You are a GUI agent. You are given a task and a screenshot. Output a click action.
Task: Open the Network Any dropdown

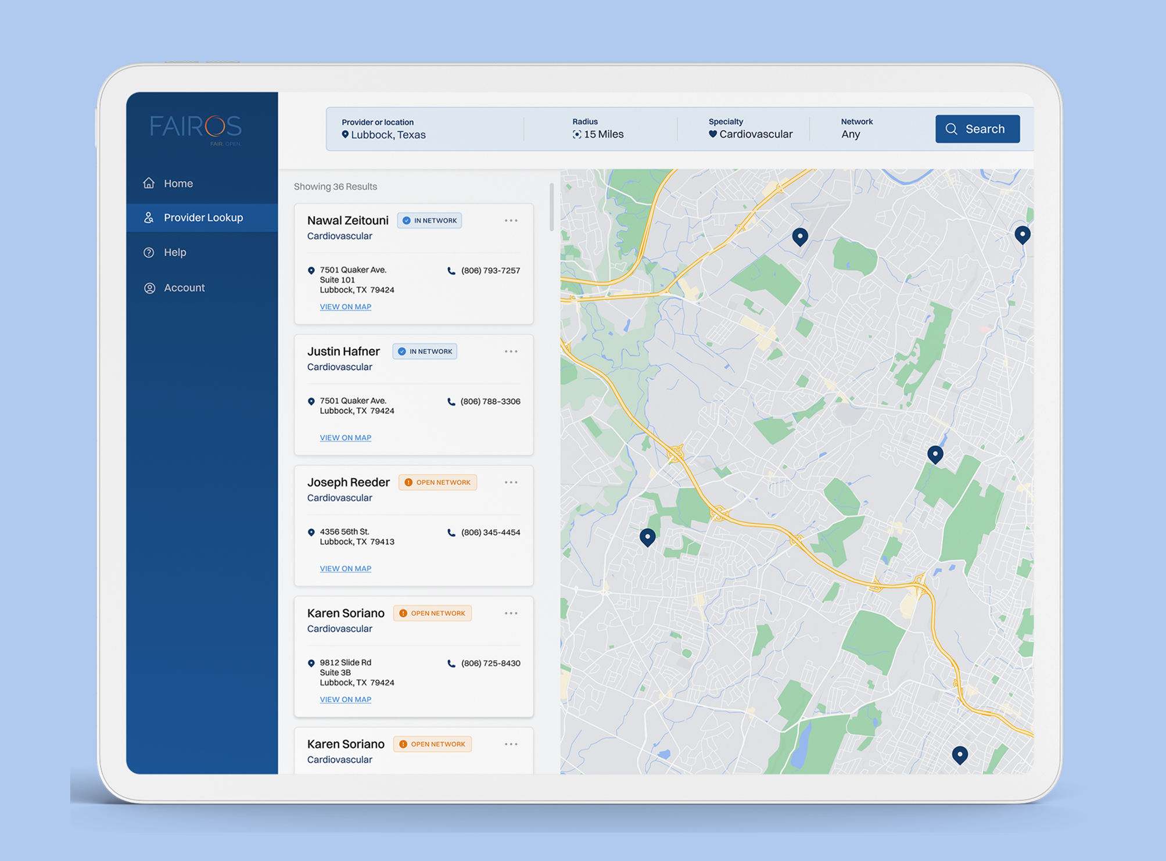(851, 134)
